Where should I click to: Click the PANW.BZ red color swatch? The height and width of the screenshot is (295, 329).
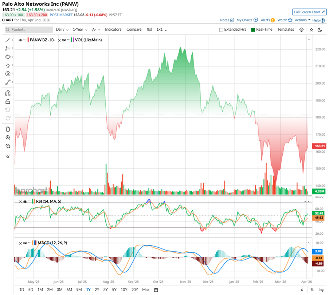coord(28,40)
